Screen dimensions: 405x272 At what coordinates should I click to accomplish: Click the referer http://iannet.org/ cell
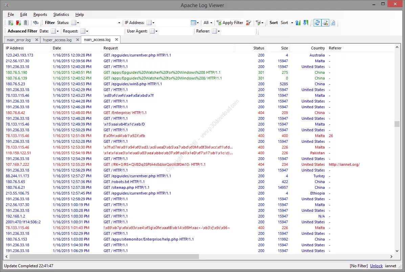(x=344, y=164)
